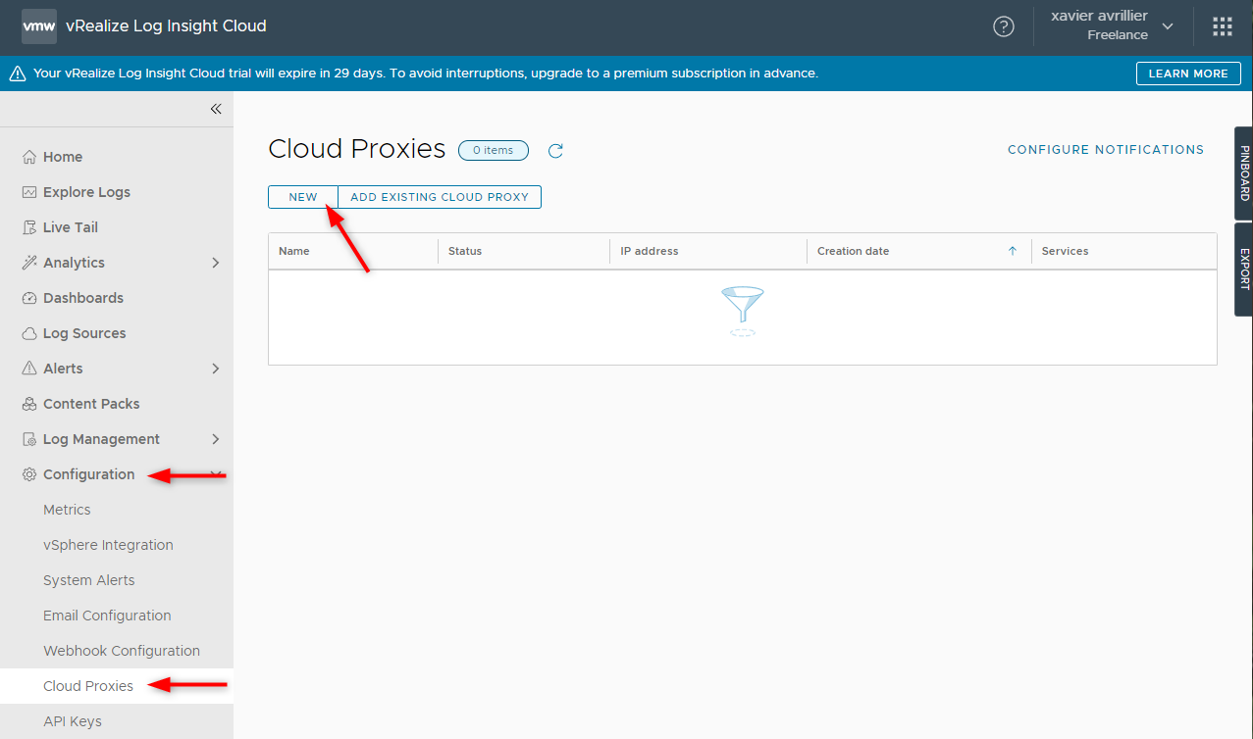This screenshot has width=1253, height=739.
Task: Open Live Tail
Action: [71, 227]
